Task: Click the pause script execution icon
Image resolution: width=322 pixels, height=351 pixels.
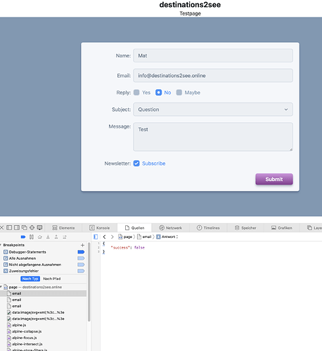Action: tap(32, 237)
